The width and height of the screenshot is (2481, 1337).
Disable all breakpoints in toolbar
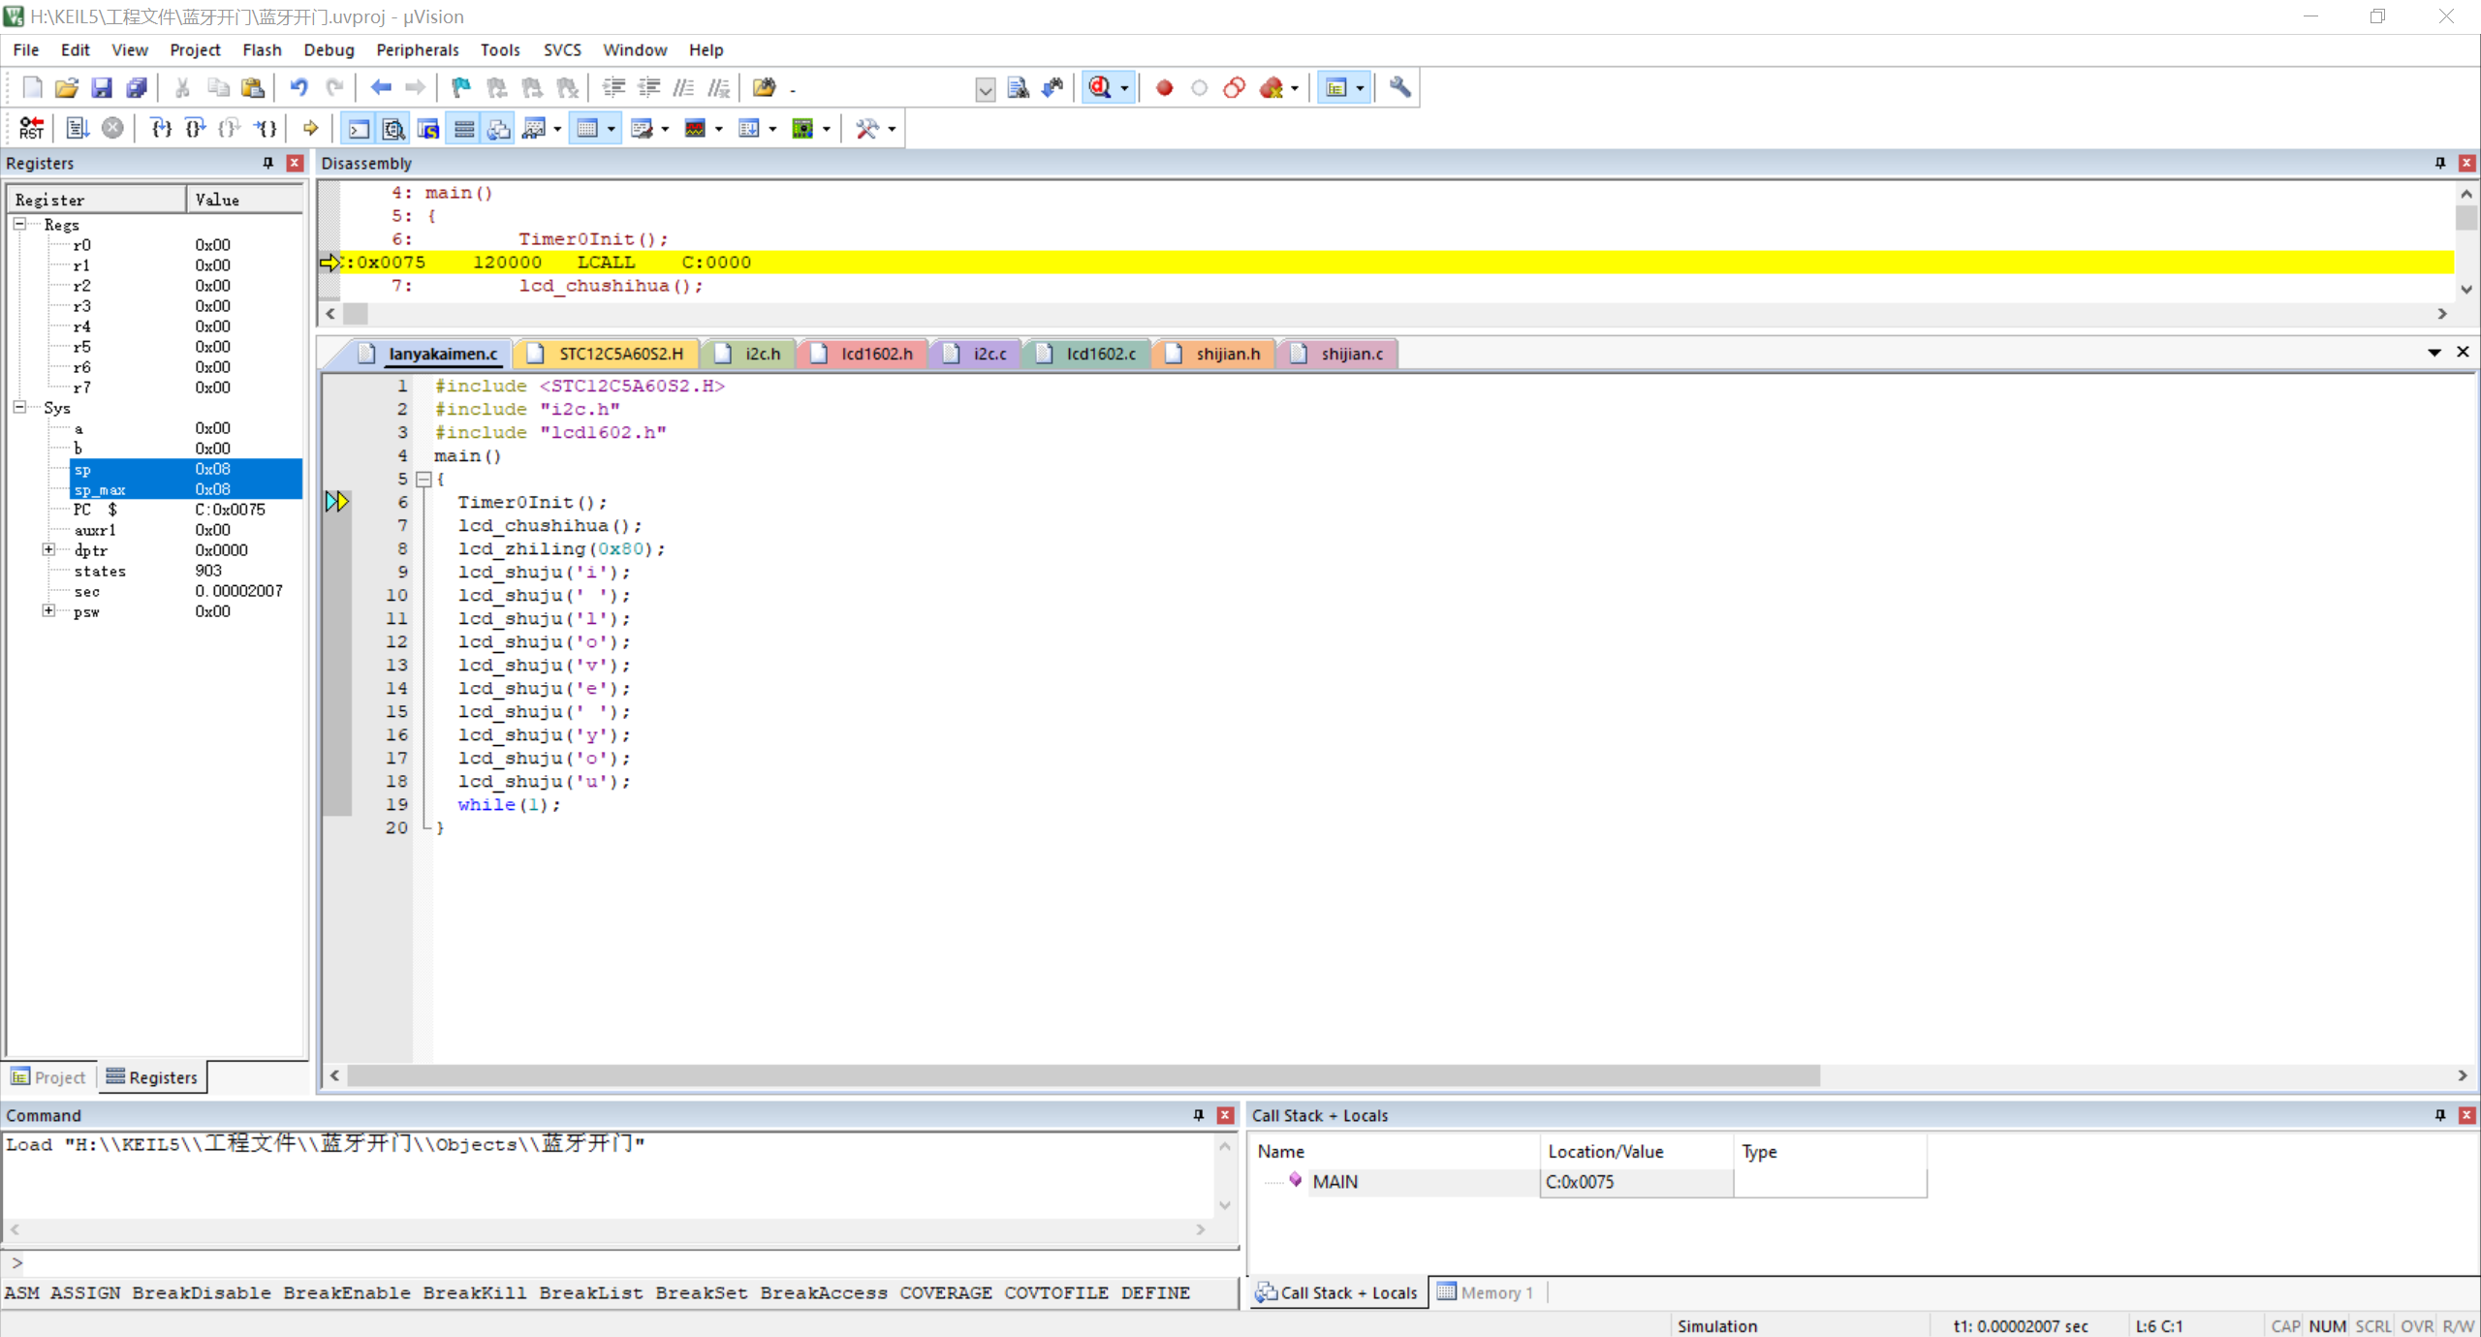coord(1234,88)
